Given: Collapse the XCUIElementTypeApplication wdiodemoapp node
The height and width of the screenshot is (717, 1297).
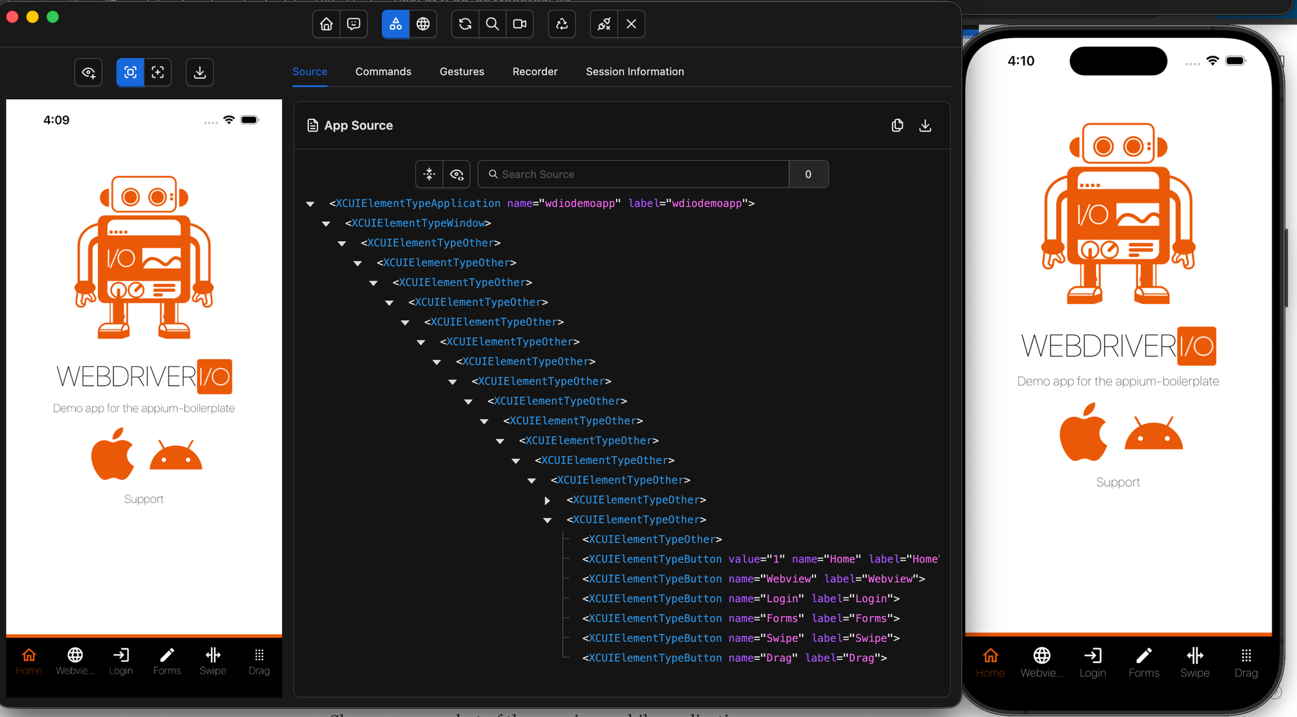Looking at the screenshot, I should pyautogui.click(x=311, y=204).
